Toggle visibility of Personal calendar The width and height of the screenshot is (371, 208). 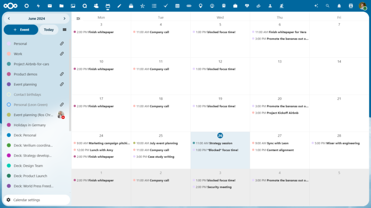pyautogui.click(x=9, y=44)
